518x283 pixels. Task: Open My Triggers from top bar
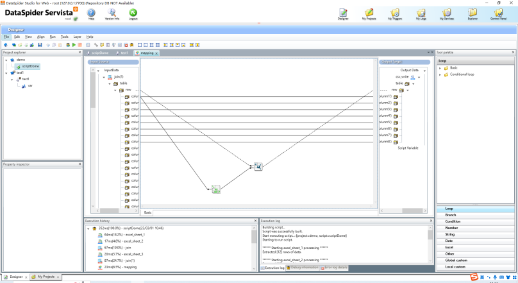pos(395,14)
